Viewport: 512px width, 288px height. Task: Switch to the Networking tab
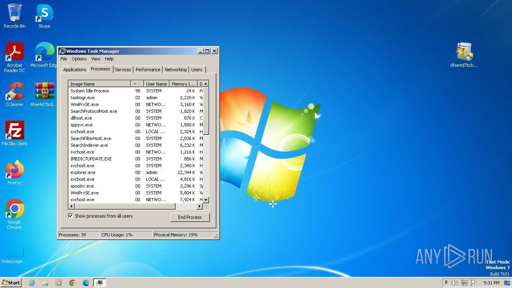pyautogui.click(x=176, y=70)
